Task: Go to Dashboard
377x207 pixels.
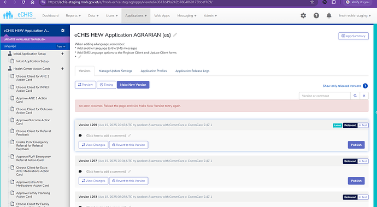Action: [x=50, y=16]
